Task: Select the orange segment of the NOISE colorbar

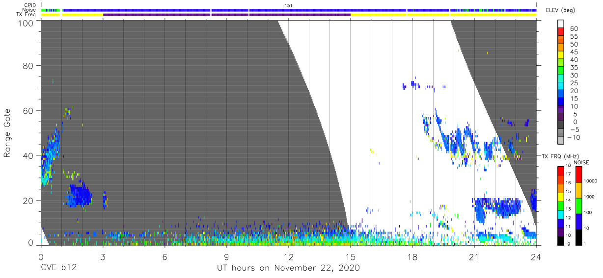Action: [579, 190]
